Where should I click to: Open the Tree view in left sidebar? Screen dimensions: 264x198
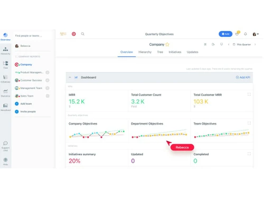tap(5, 65)
